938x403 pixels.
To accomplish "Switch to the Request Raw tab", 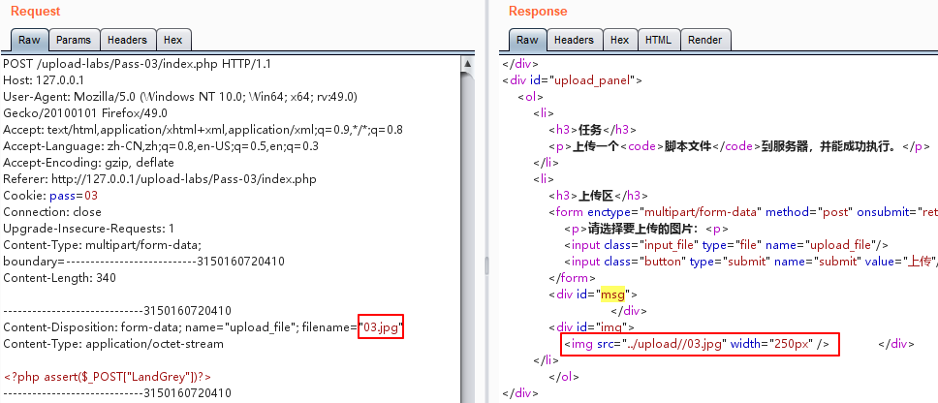I will [x=29, y=40].
